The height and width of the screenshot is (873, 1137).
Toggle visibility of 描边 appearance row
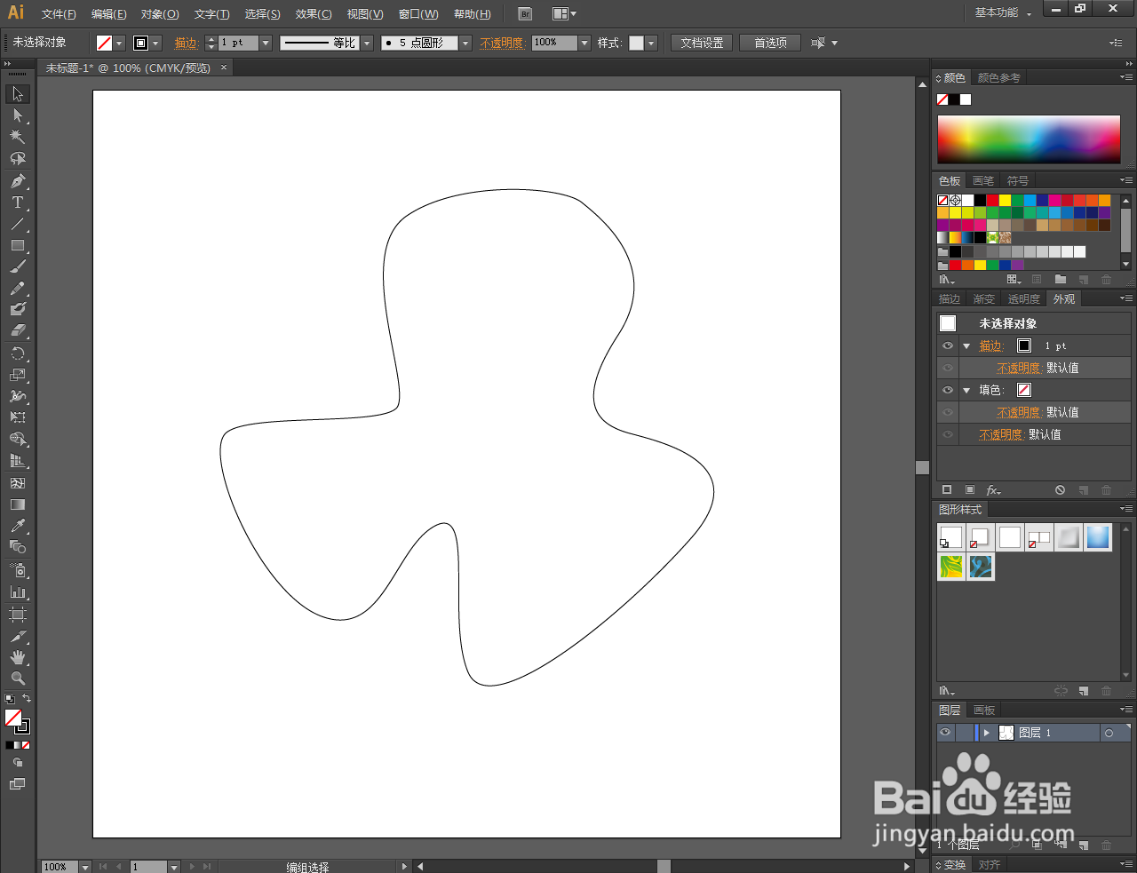[948, 345]
